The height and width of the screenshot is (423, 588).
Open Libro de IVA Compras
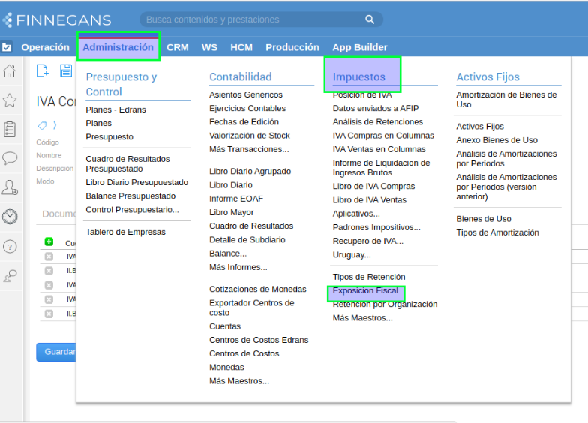pyautogui.click(x=373, y=186)
